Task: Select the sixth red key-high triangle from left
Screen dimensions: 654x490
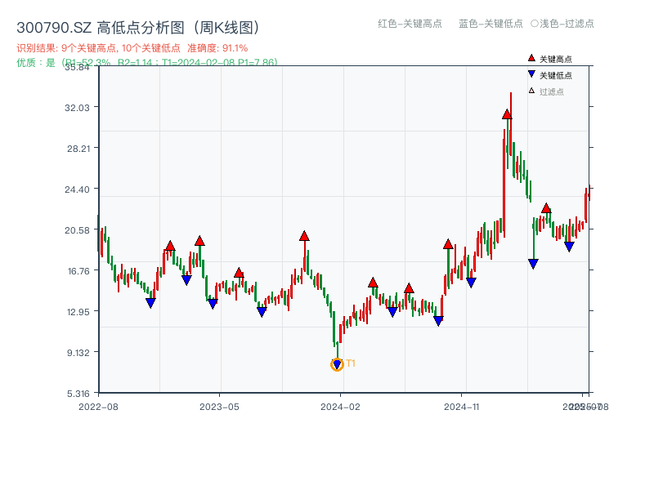Action: 409,288
